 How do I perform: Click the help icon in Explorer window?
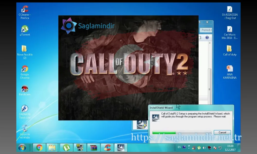click(x=207, y=37)
